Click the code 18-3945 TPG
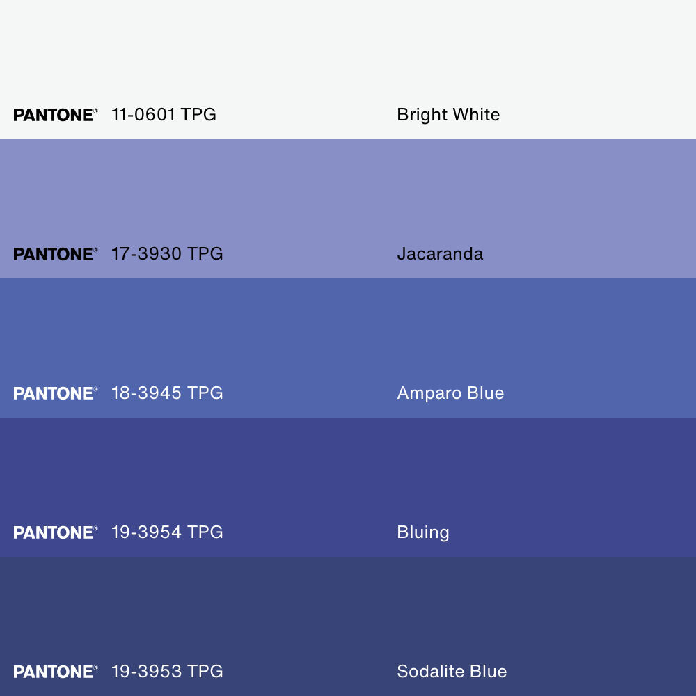Screen dimensions: 696x696 click(167, 393)
